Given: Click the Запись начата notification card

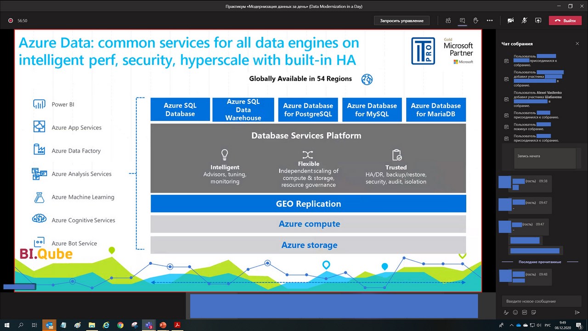Looking at the screenshot, I should pos(544,158).
